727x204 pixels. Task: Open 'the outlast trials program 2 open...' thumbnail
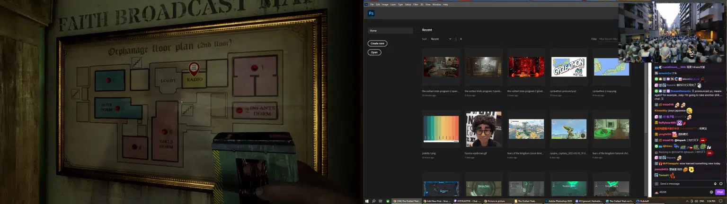441,67
